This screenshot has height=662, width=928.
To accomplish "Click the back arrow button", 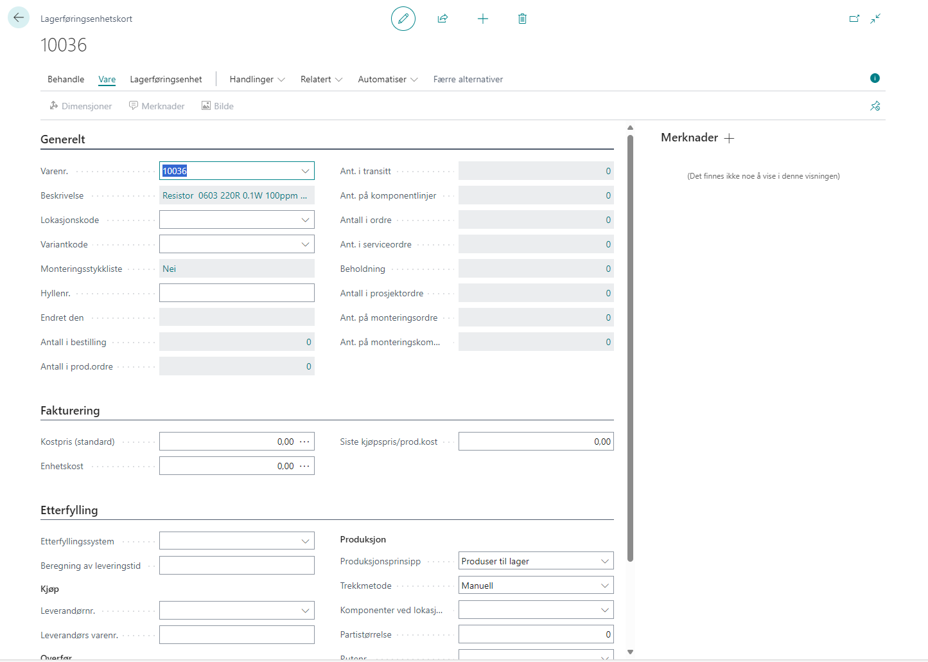I will [19, 18].
